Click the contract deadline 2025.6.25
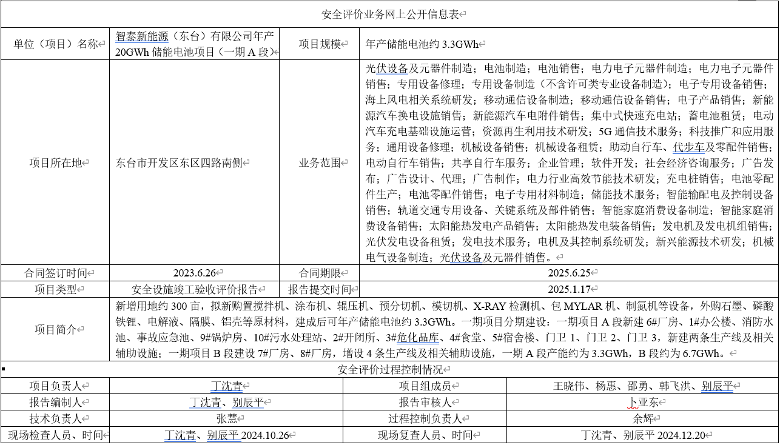 [569, 273]
